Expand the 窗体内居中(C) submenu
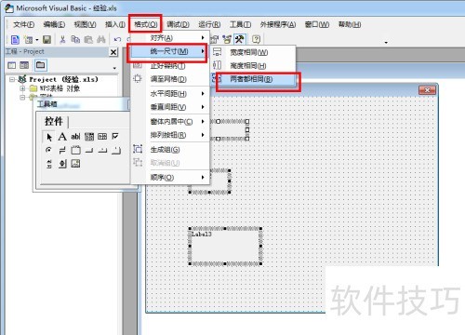The height and width of the screenshot is (335, 465). (170, 122)
